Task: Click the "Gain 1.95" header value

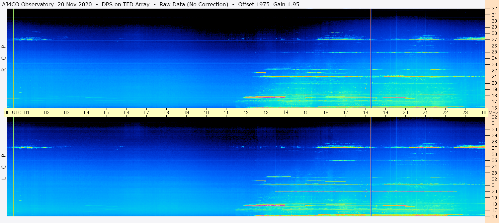Action: tap(286, 4)
